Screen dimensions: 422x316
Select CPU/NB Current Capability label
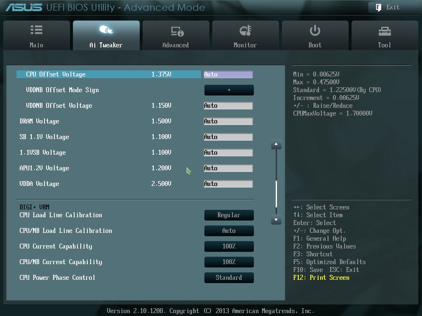61,262
